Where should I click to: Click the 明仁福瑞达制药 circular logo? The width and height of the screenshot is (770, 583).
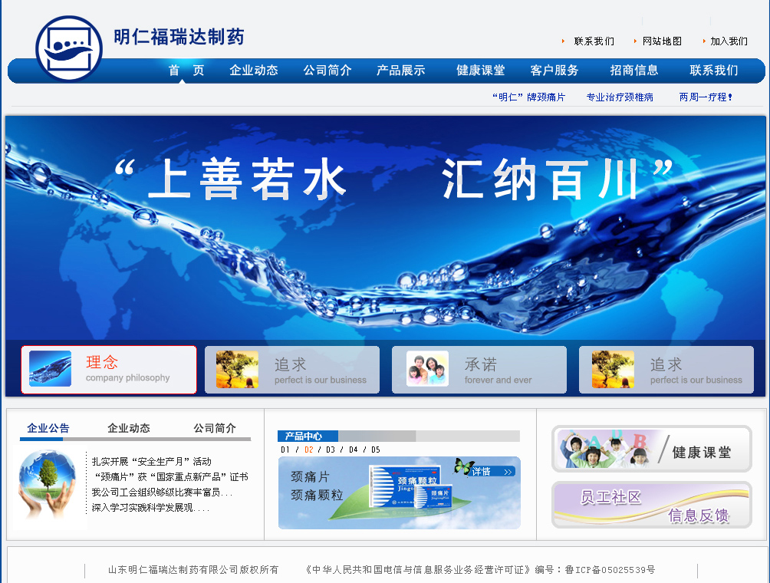point(69,48)
